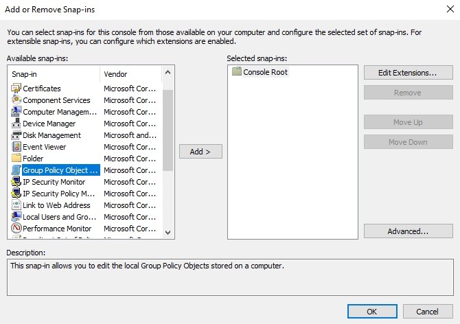
Task: Click the Group Policy Object scroll icon
Action: tap(16, 170)
